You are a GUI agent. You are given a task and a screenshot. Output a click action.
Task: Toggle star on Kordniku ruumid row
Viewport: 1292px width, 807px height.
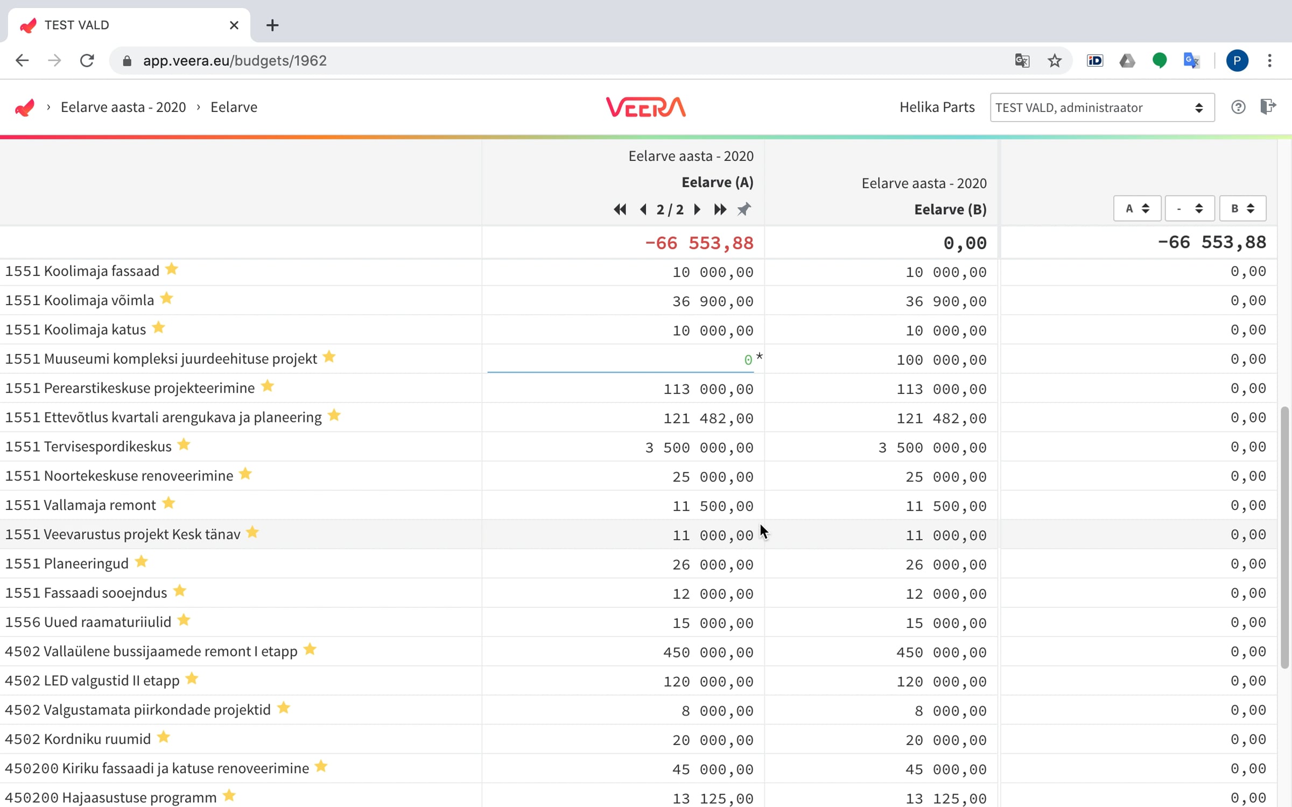point(164,737)
